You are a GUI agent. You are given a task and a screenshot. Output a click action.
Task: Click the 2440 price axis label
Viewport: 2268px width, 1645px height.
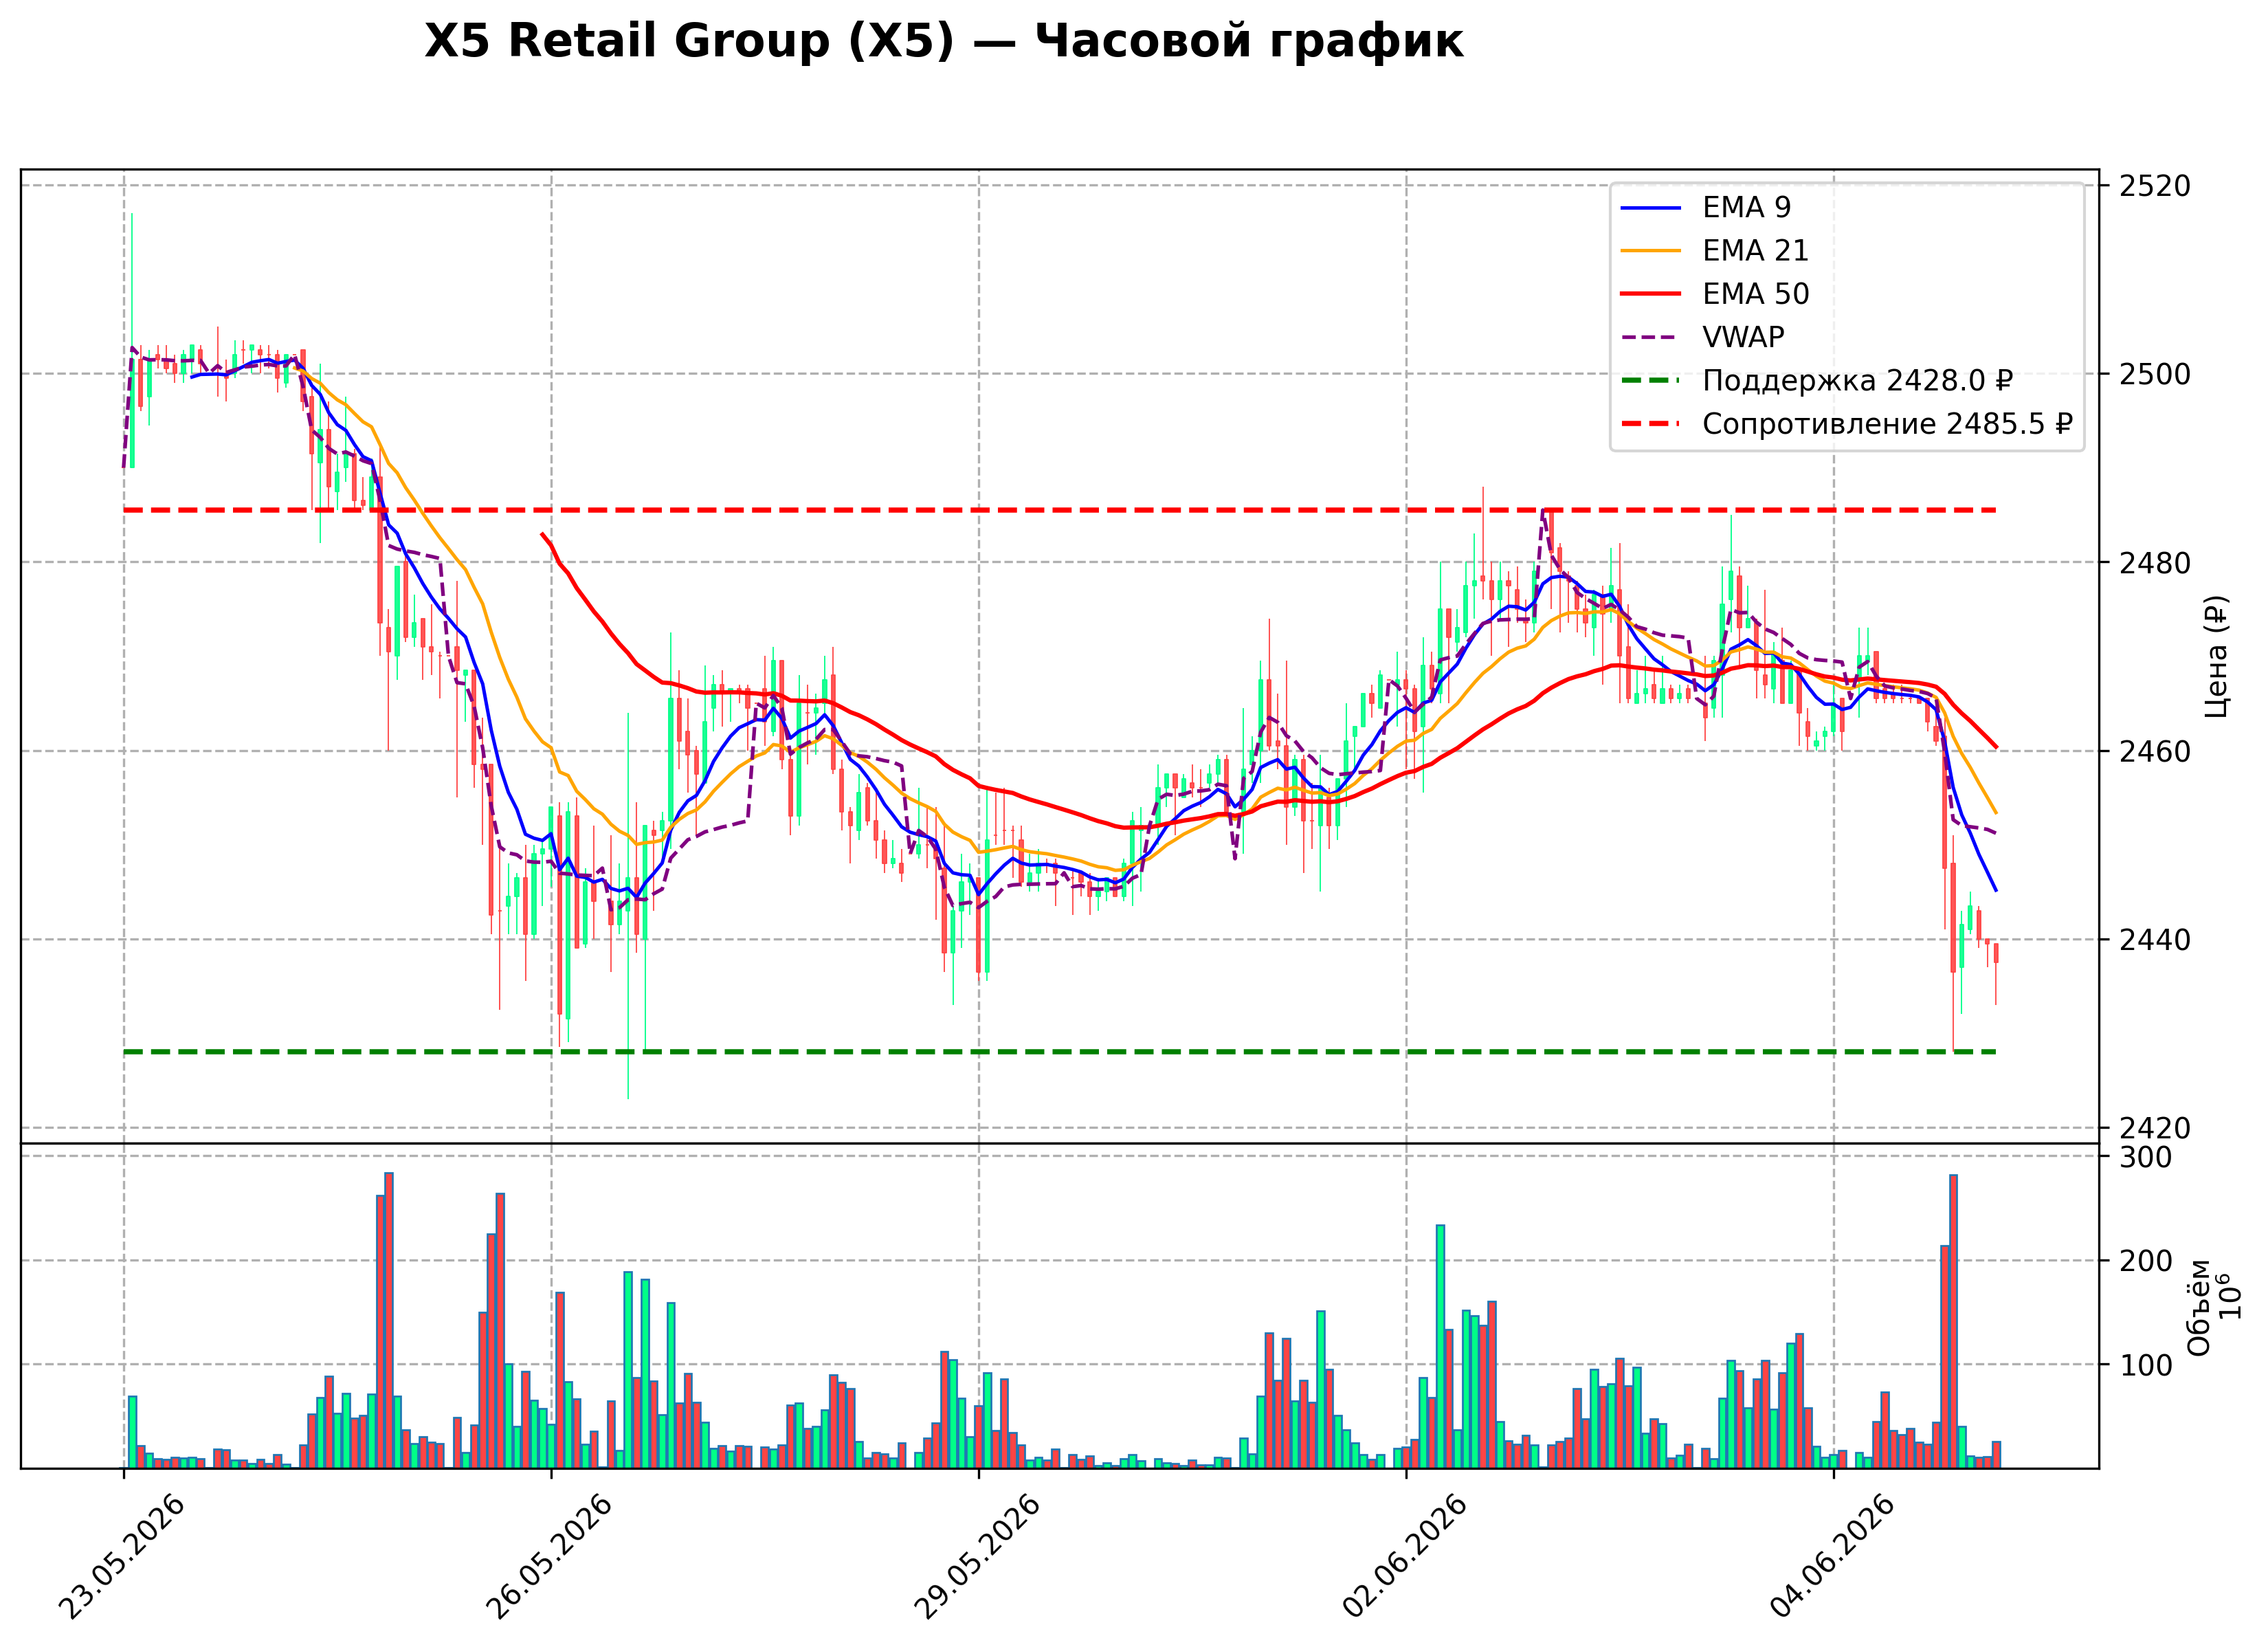(x=2154, y=940)
